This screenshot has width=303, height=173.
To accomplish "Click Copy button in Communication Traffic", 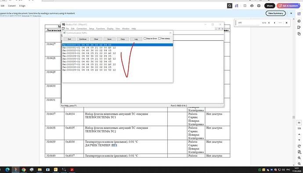I will coord(123,39).
